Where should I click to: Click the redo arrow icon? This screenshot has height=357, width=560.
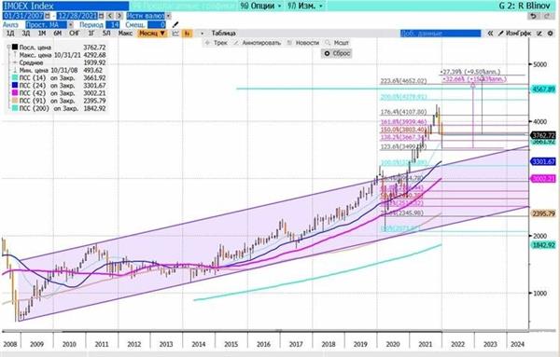[x=548, y=16]
